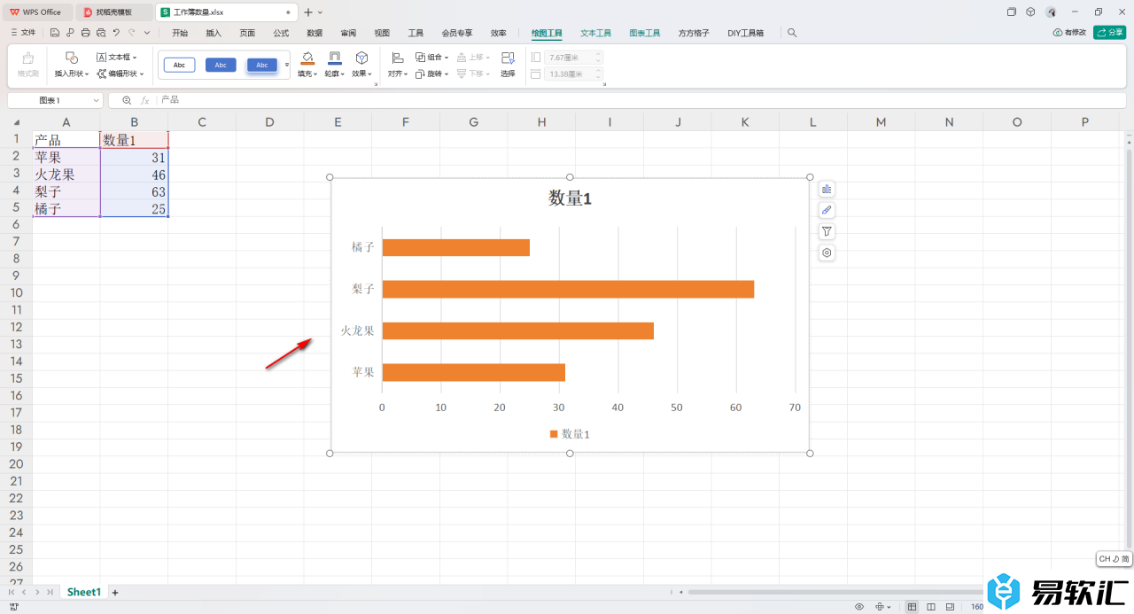
Task: Open Print Preview from the quick toolbar
Action: pyautogui.click(x=101, y=33)
